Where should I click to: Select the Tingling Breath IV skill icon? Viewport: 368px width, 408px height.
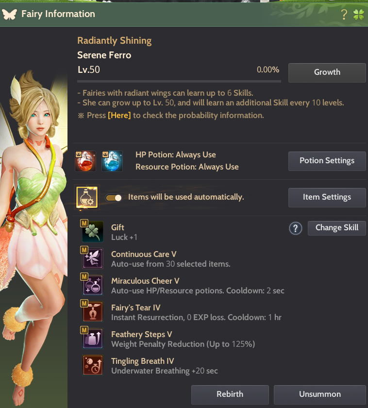93,365
